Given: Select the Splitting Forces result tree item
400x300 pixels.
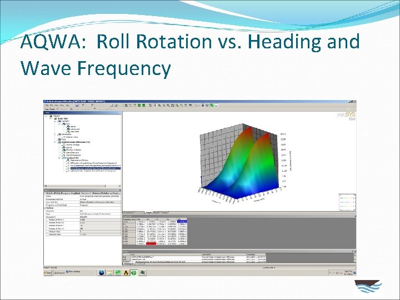Looking at the screenshot, I should [x=93, y=171].
